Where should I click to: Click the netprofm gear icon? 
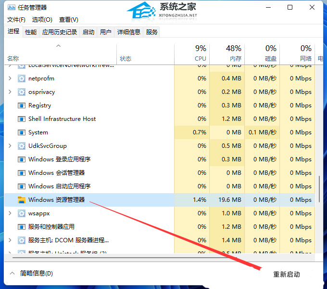pos(21,79)
